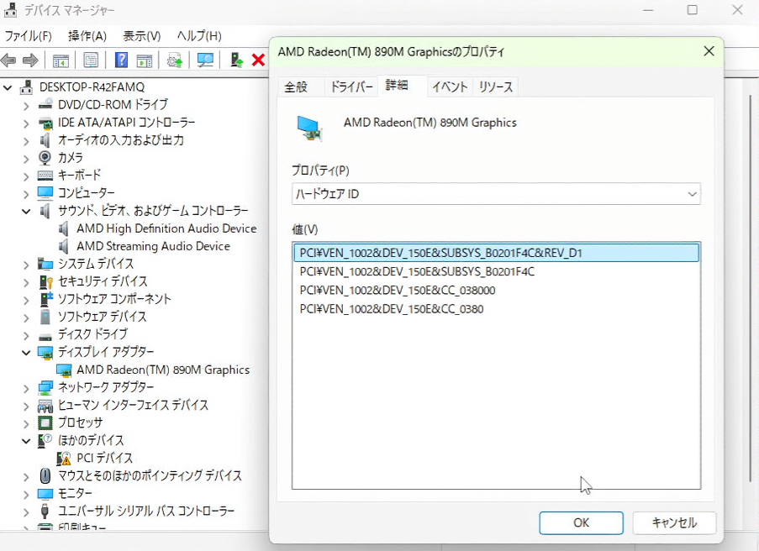Expand the キーボード category
The image size is (759, 551).
tap(26, 176)
